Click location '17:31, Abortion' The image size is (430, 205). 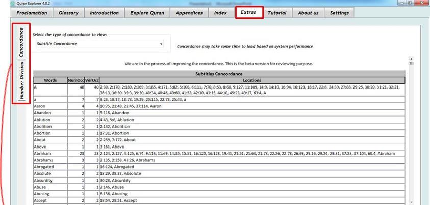click(x=114, y=133)
